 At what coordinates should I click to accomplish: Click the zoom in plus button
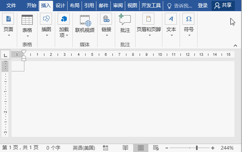click(x=213, y=148)
